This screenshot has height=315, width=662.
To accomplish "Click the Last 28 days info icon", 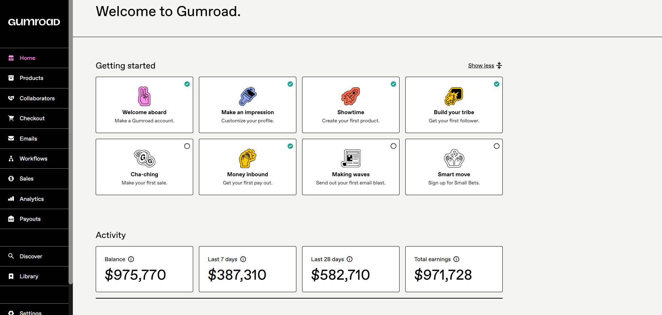I will (350, 259).
